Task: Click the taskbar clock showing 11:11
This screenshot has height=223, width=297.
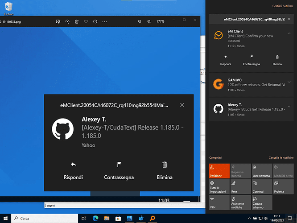Action: (x=277, y=219)
